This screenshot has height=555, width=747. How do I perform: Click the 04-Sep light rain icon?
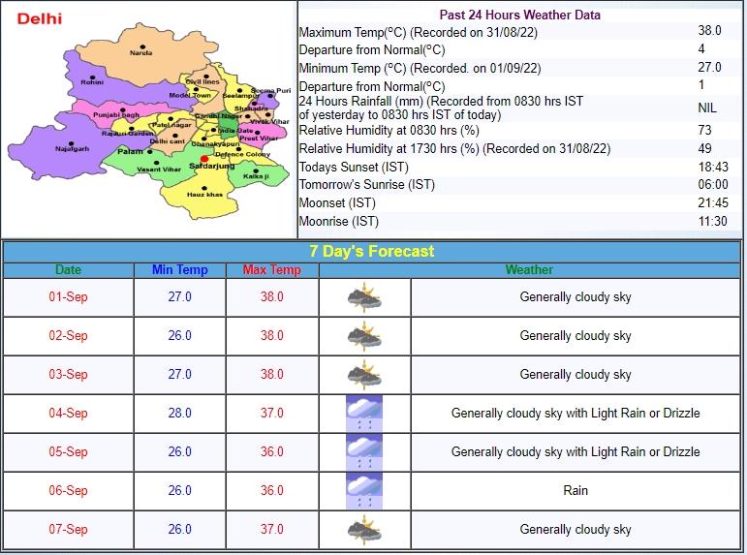tap(364, 413)
